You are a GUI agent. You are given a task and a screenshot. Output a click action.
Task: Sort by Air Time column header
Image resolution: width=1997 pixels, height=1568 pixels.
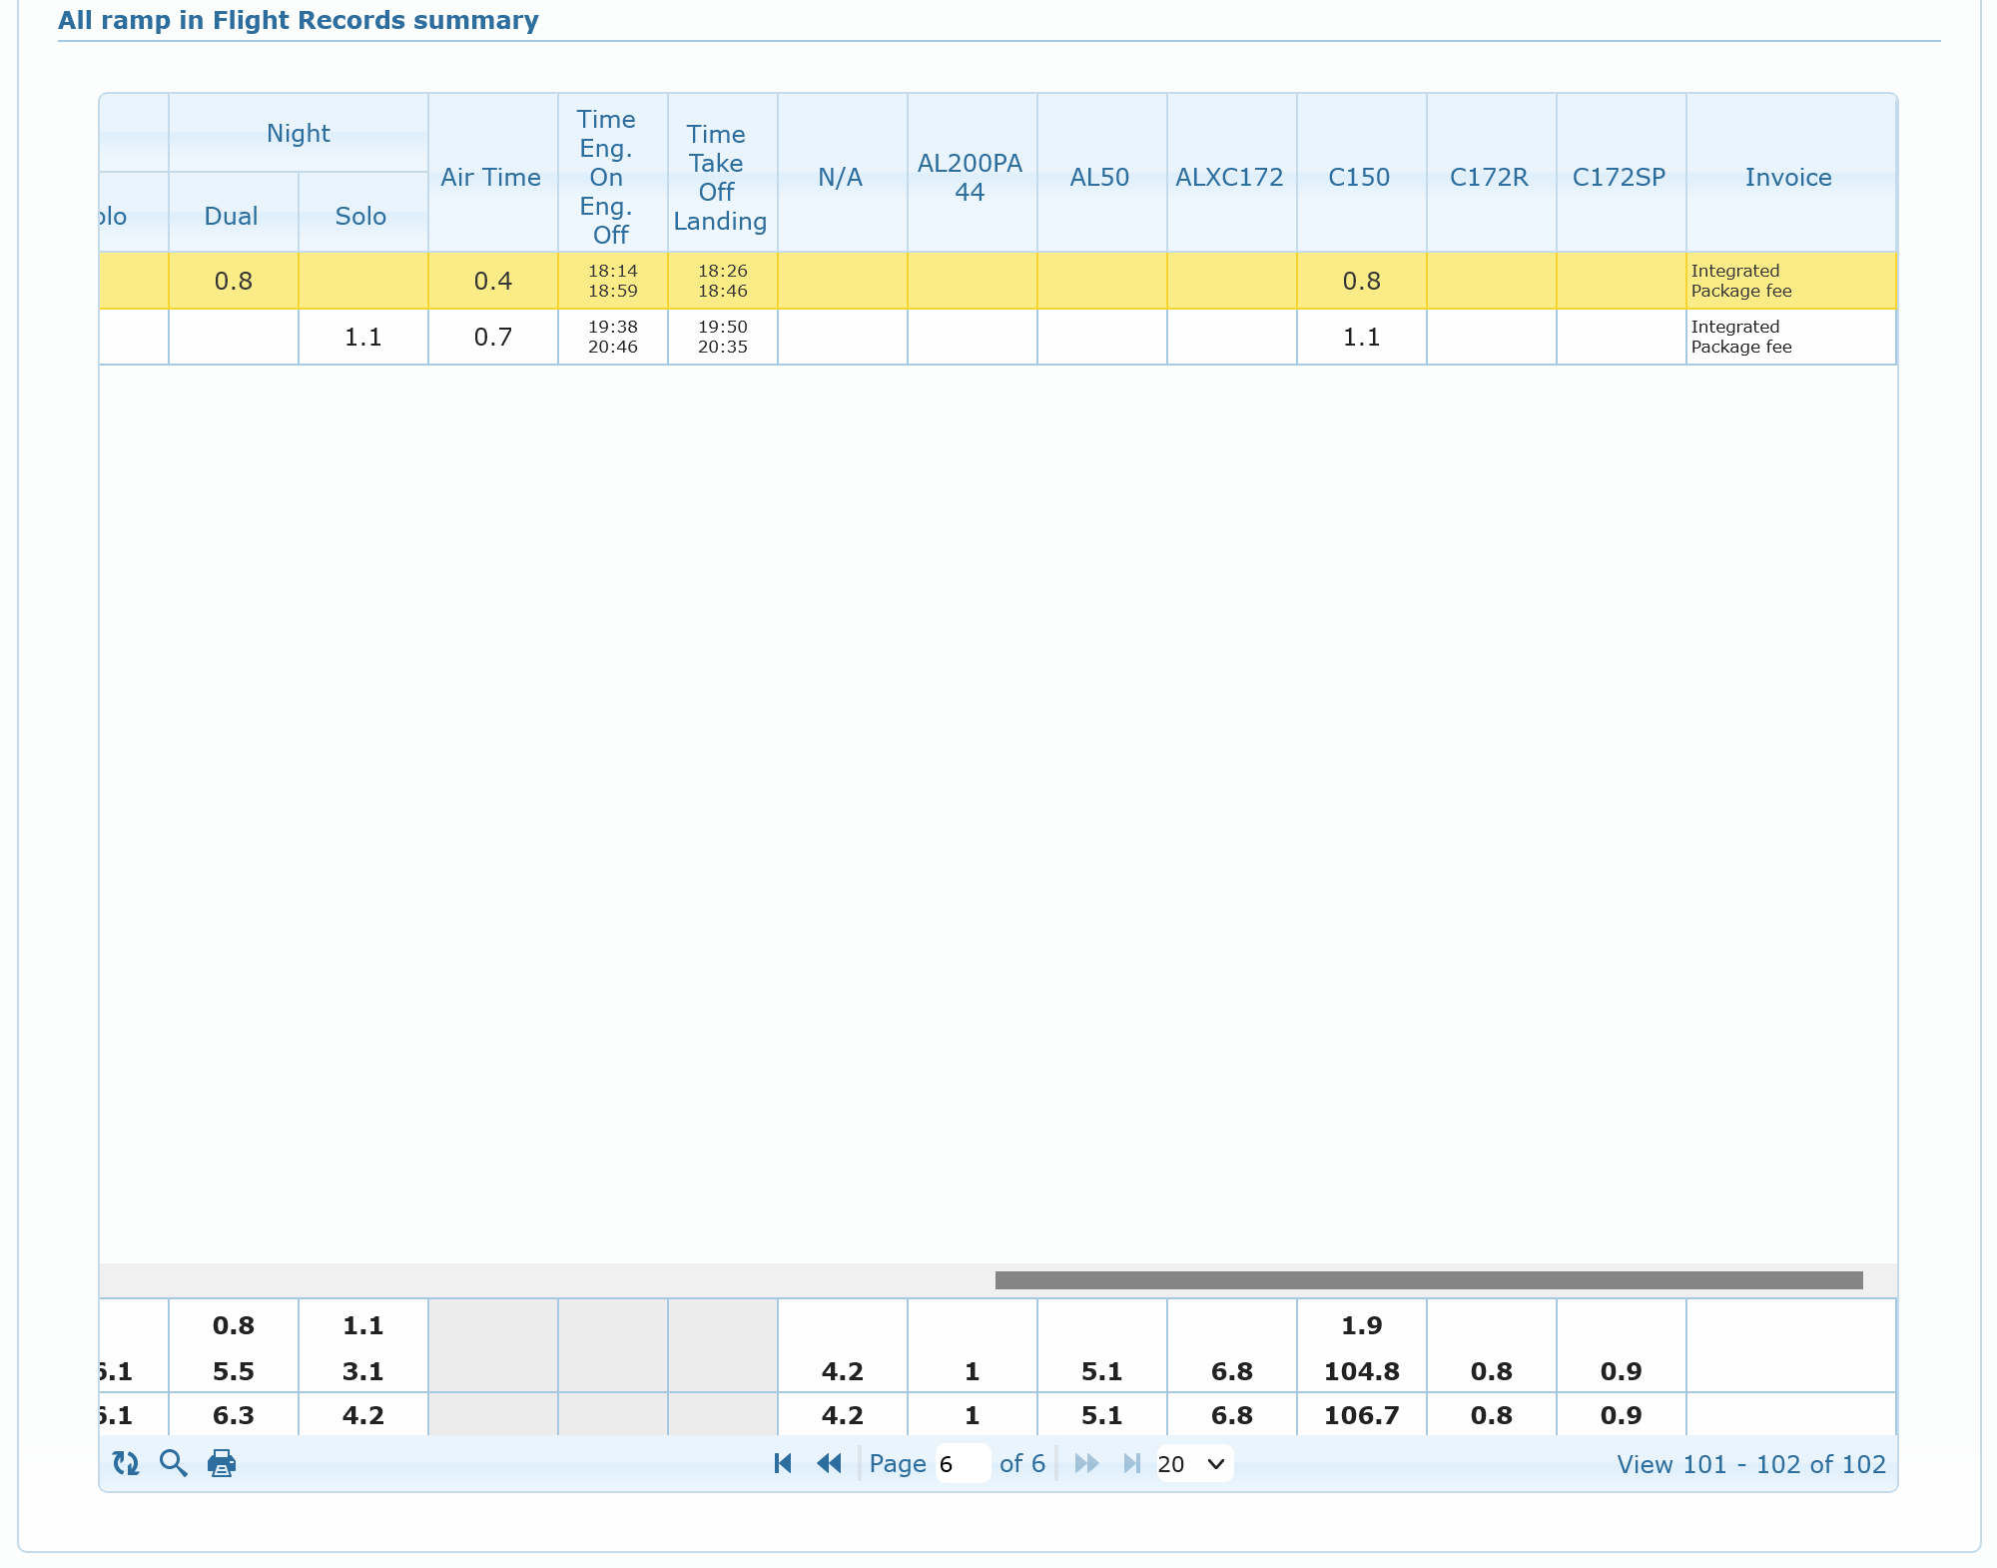tap(491, 177)
